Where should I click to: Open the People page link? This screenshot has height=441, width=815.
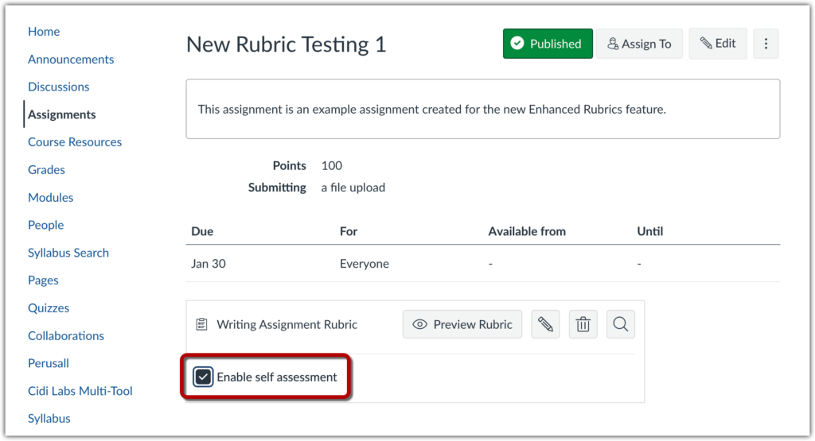45,225
